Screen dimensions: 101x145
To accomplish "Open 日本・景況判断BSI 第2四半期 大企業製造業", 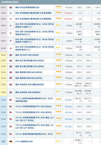I will [33, 19].
